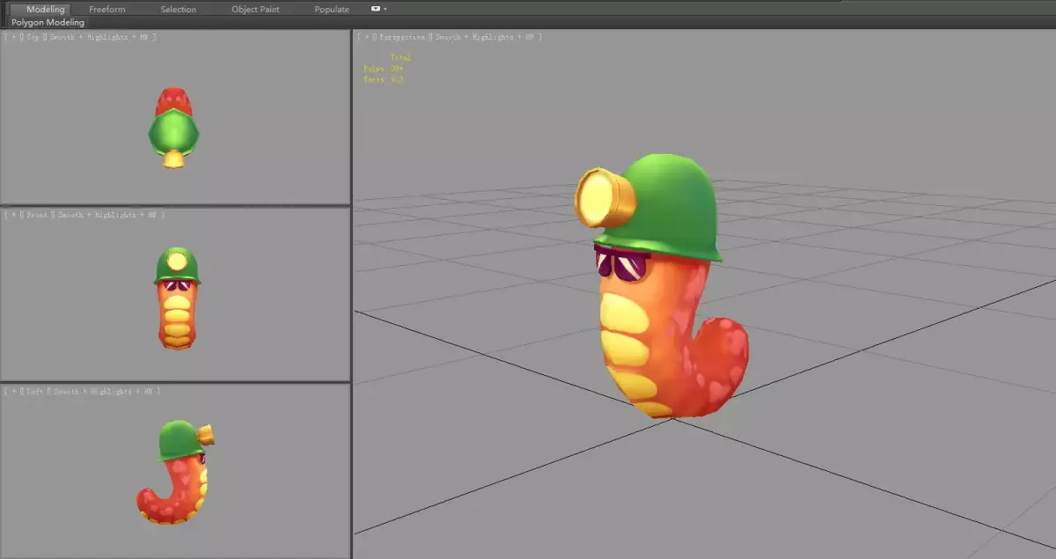Open the Perspective viewport shading label menu
This screenshot has height=559, width=1056.
point(487,37)
